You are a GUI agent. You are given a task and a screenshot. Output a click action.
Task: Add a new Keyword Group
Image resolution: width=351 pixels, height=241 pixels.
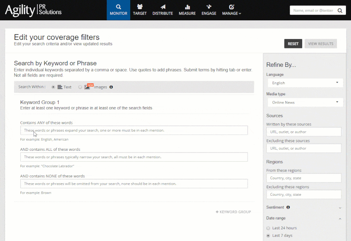pos(233,212)
